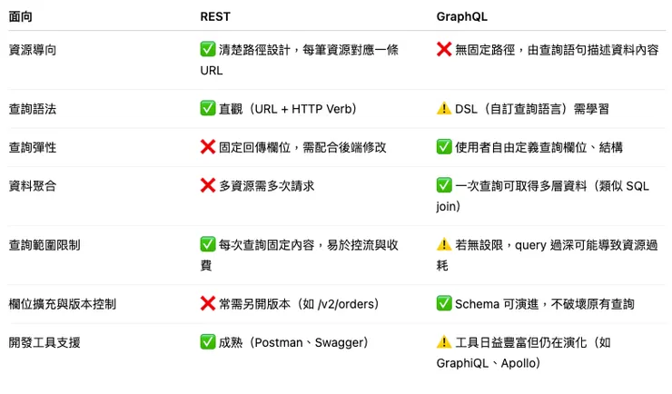The image size is (672, 394).
Task: Click the green check beside 直觀（URL + HTTP Verb）
Action: click(x=208, y=109)
